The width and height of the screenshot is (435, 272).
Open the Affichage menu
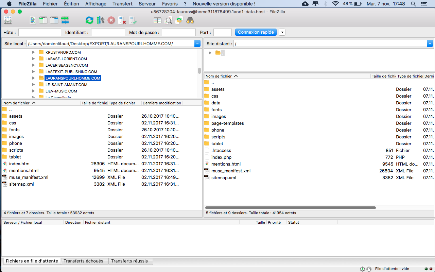point(96,4)
